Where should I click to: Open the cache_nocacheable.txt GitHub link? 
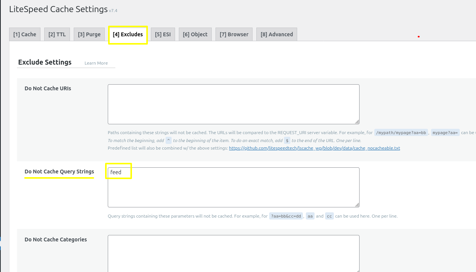313,148
